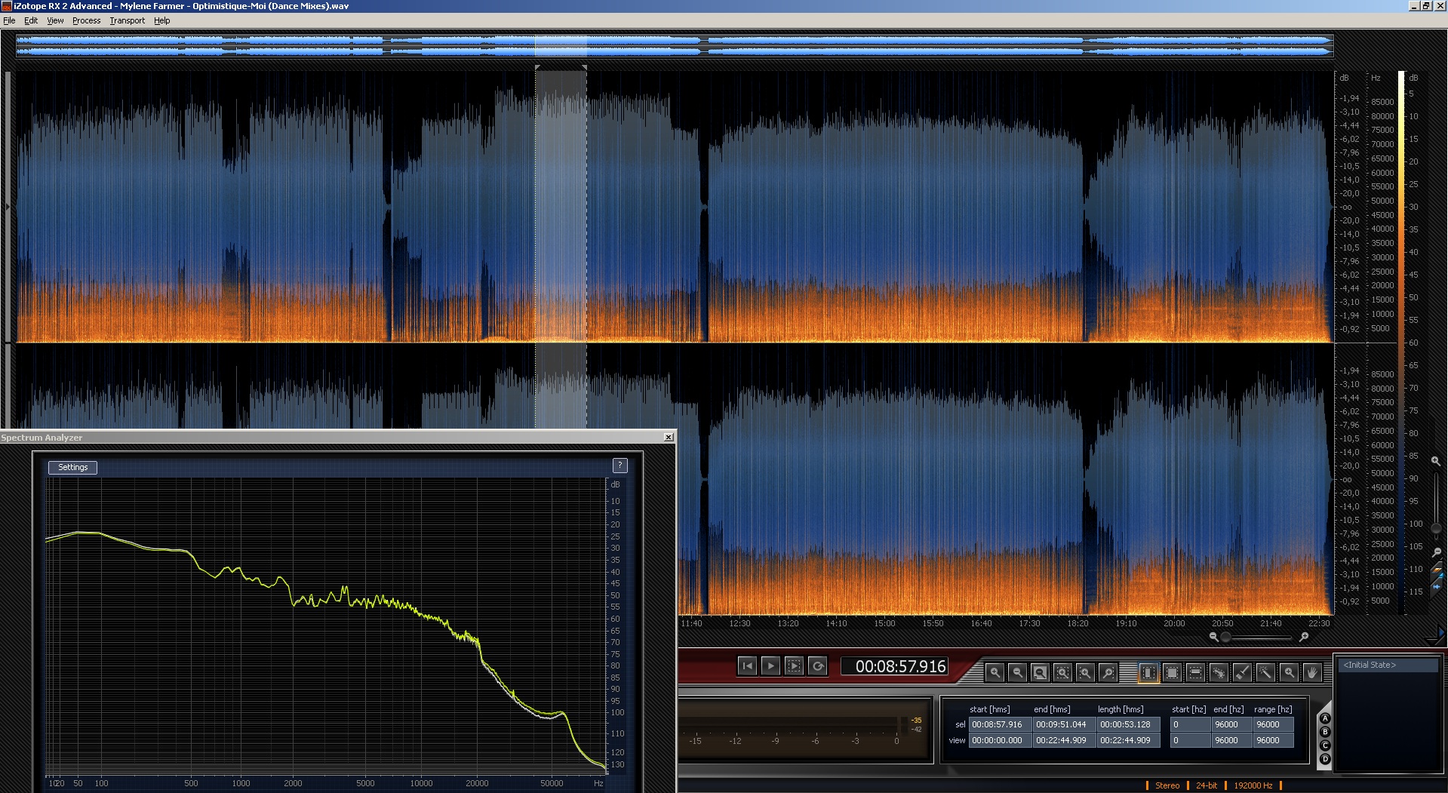This screenshot has height=793, width=1448.
Task: Click the view end time field
Action: tap(1063, 740)
